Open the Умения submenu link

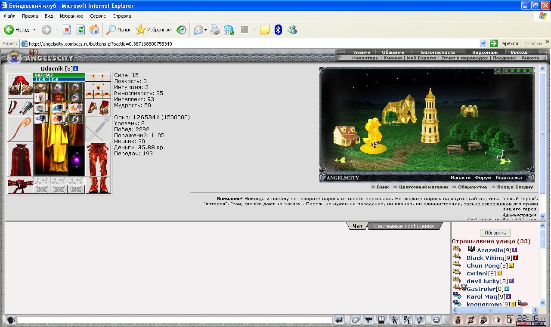tap(393, 58)
